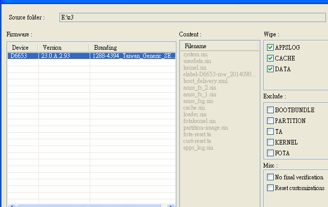Select fota-reset.ta entry
The image size is (328, 207).
(197, 134)
